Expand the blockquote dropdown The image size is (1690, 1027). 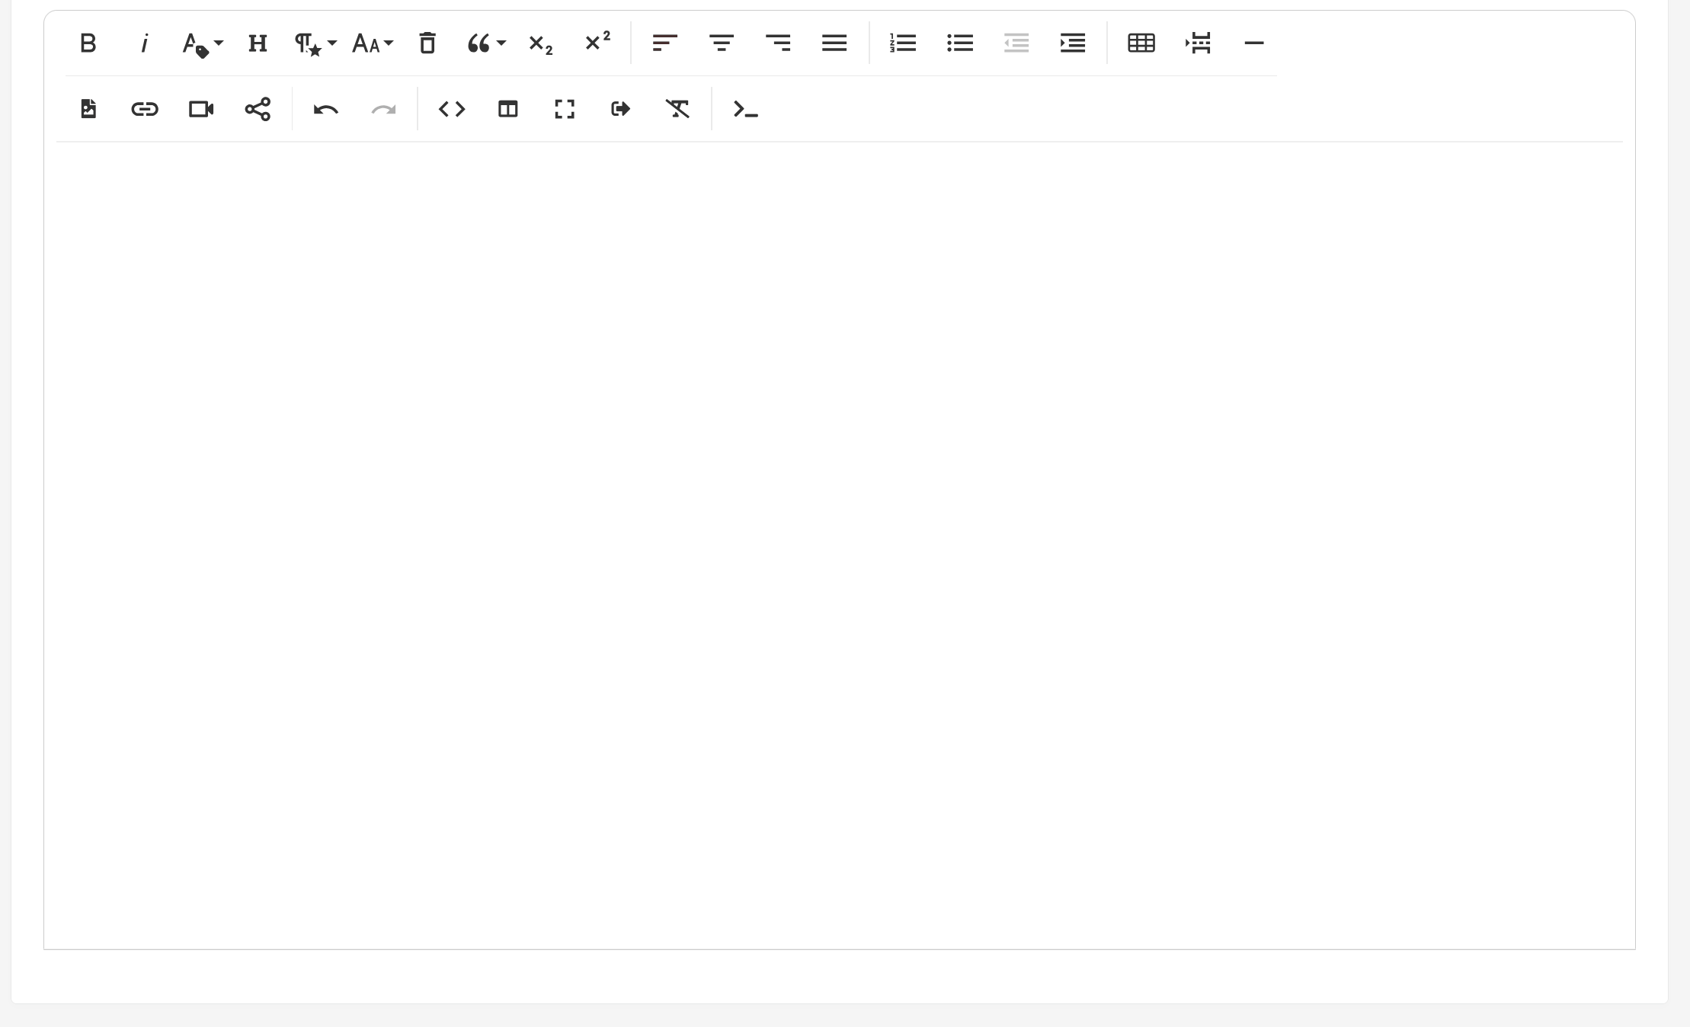tap(486, 43)
